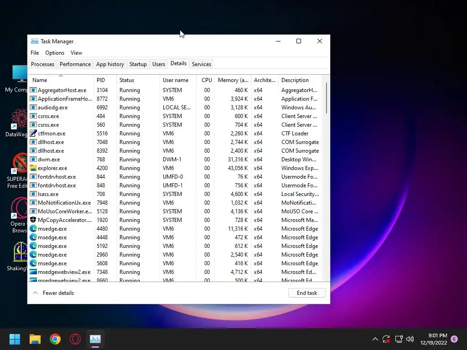Viewport: 467px width, 350px height.
Task: Click the 31,316 K memory value
Action: click(x=238, y=159)
